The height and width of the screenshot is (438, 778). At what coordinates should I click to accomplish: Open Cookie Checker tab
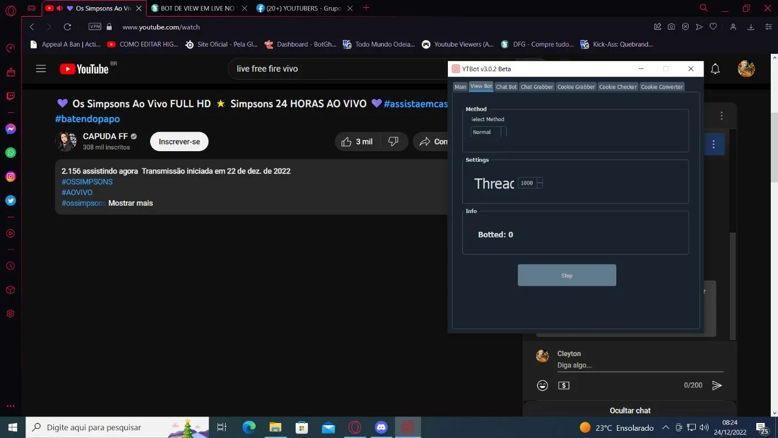618,87
